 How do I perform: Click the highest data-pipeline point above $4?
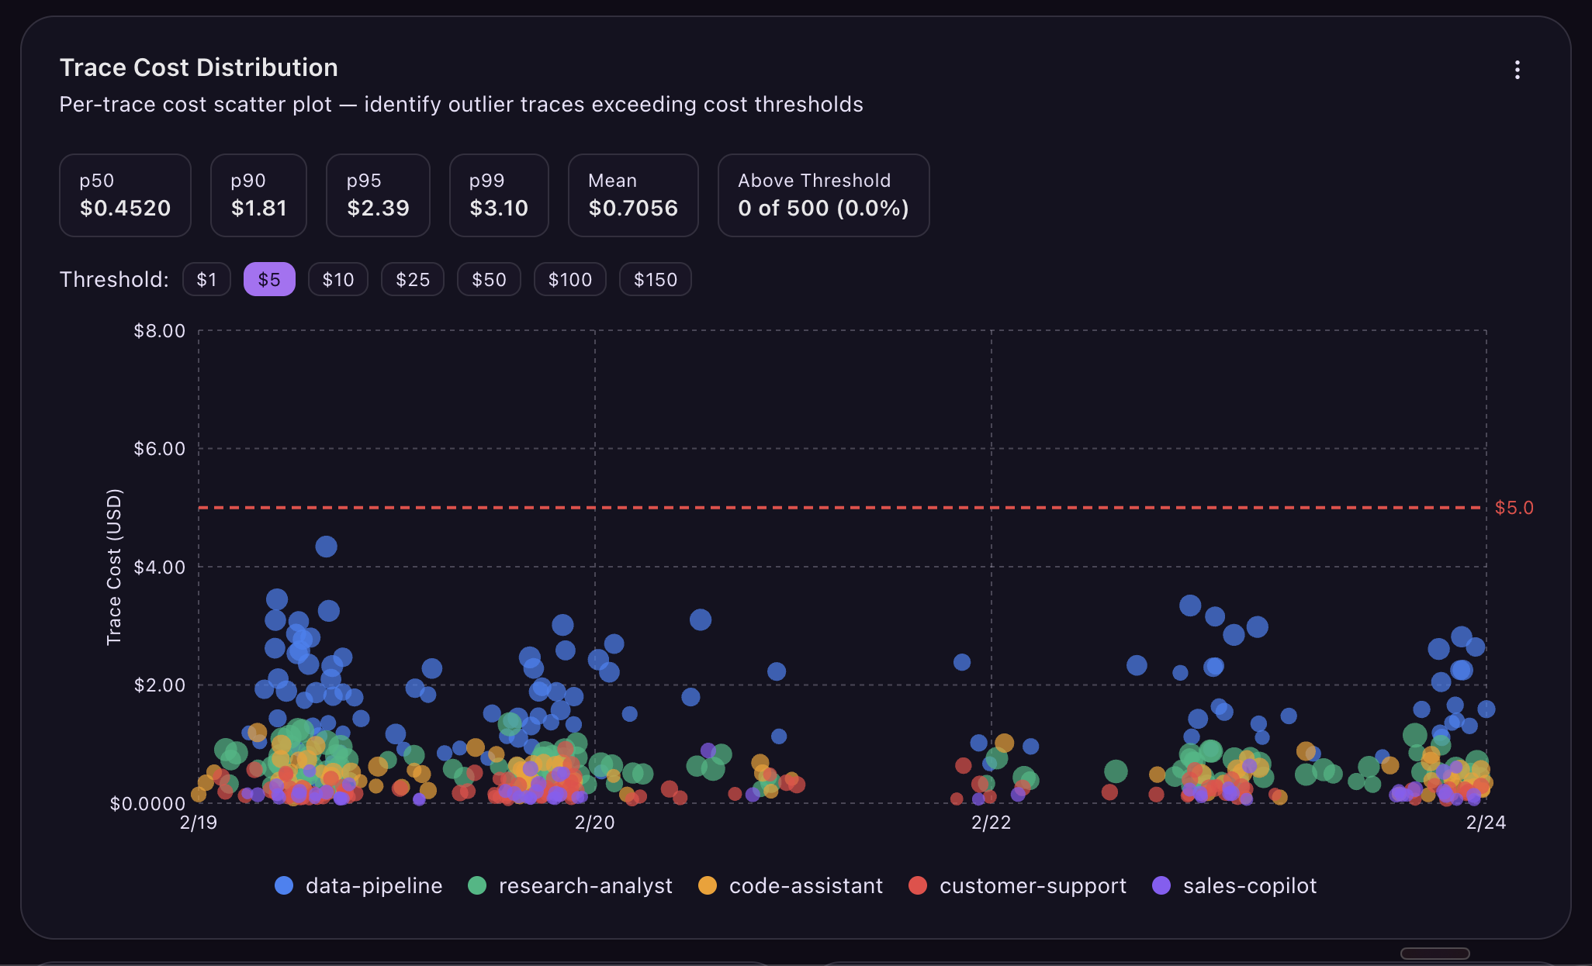(326, 547)
